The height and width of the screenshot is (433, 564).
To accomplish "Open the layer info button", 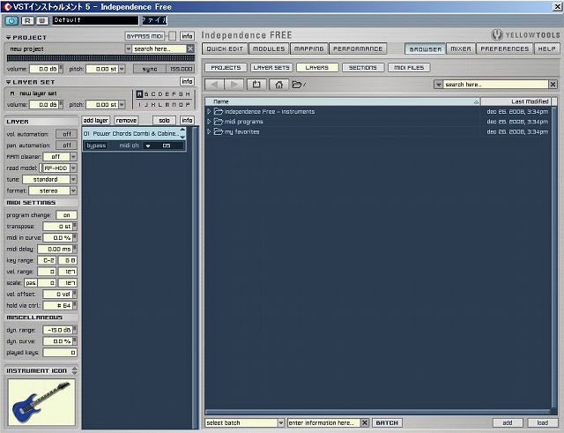I will click(x=187, y=120).
